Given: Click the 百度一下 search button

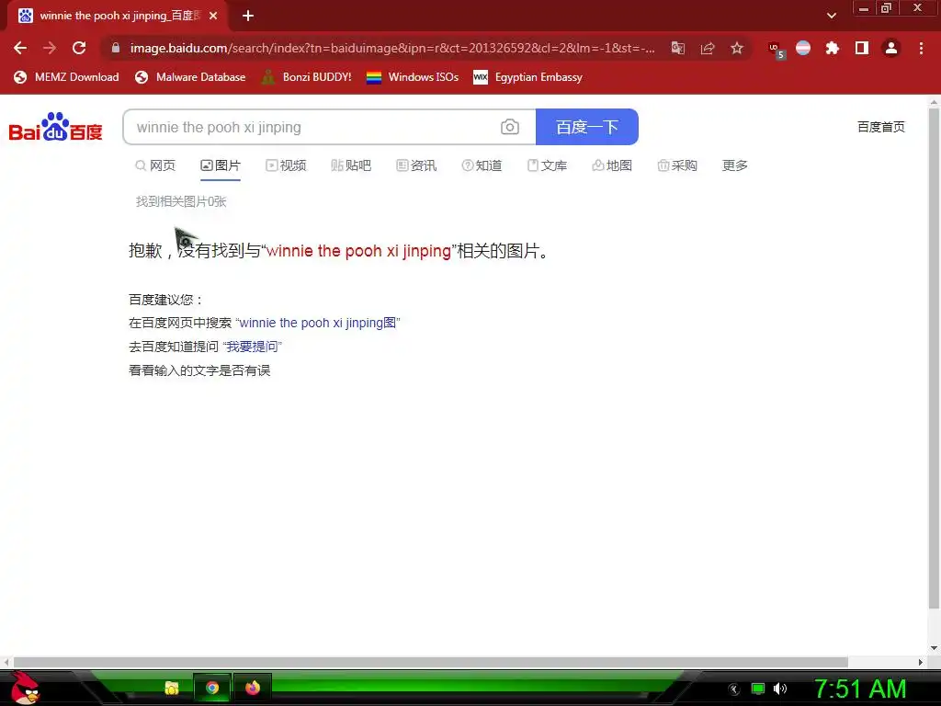Looking at the screenshot, I should pyautogui.click(x=587, y=127).
